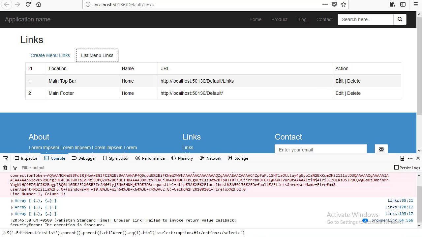Screen dimensions: 422x237
Task: Open the Debugger devtools tab
Action: pyautogui.click(x=84, y=158)
